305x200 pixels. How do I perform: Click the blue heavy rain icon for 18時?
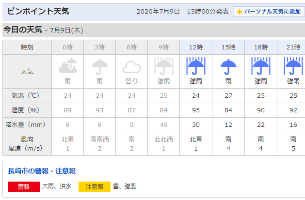(261, 66)
